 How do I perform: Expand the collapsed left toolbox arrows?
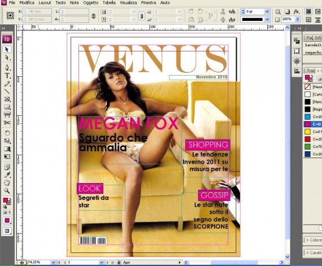[3, 28]
